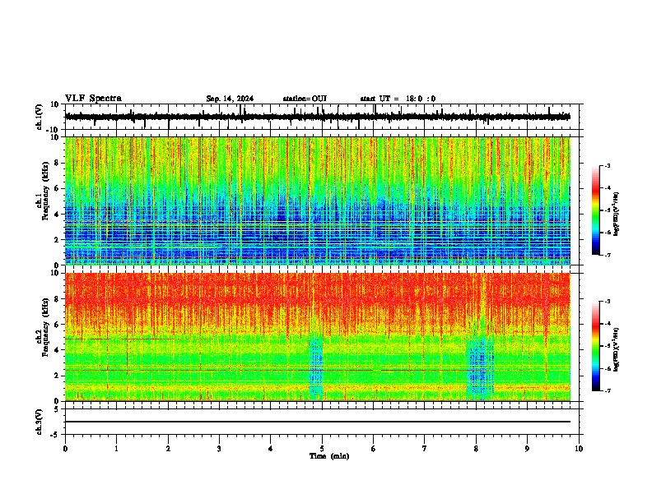The image size is (652, 503).
Task: Click the ch.2 Frequency (kHz) axis label
Action: coord(42,327)
